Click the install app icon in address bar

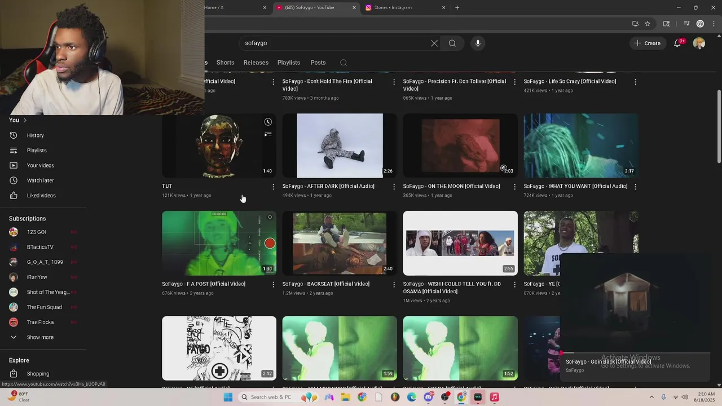pos(635,24)
